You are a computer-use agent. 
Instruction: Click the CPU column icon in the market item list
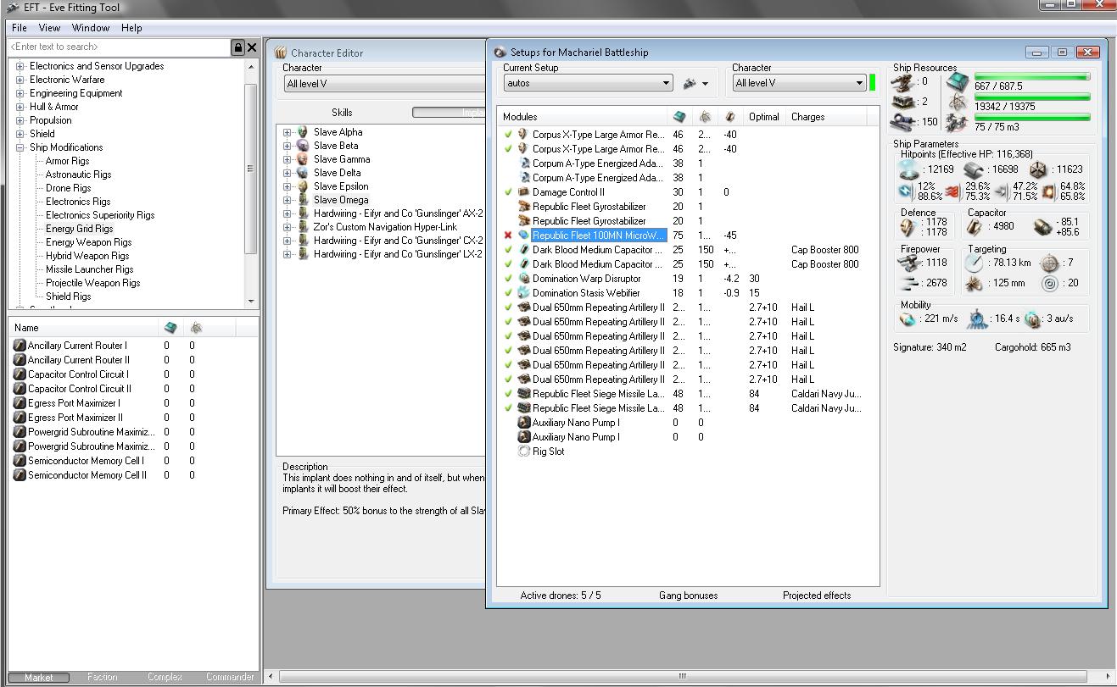pos(170,328)
